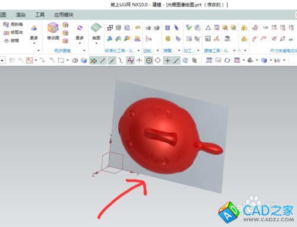Click the green 曲面 surface icon

click(96, 28)
